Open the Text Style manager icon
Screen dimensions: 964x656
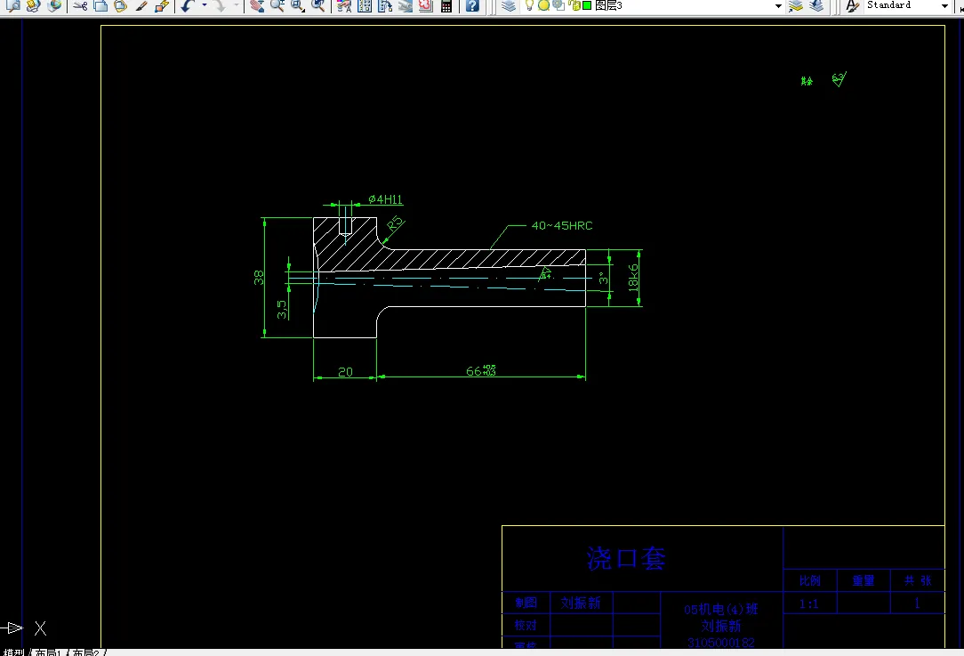click(x=852, y=6)
